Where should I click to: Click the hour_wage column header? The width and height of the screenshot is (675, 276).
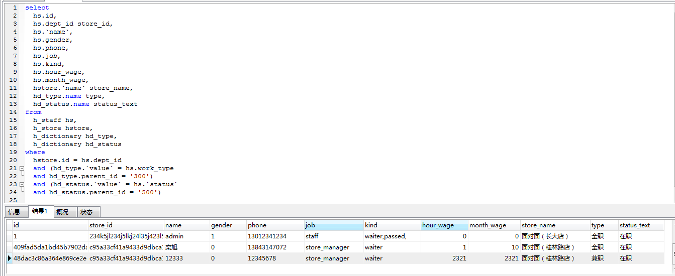[x=445, y=225]
